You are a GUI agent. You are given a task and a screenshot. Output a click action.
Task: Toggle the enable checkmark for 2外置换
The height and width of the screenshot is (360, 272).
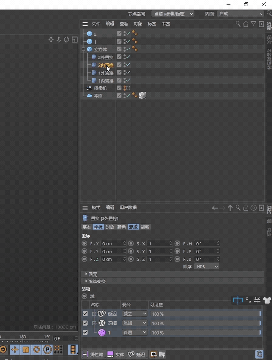(128, 57)
